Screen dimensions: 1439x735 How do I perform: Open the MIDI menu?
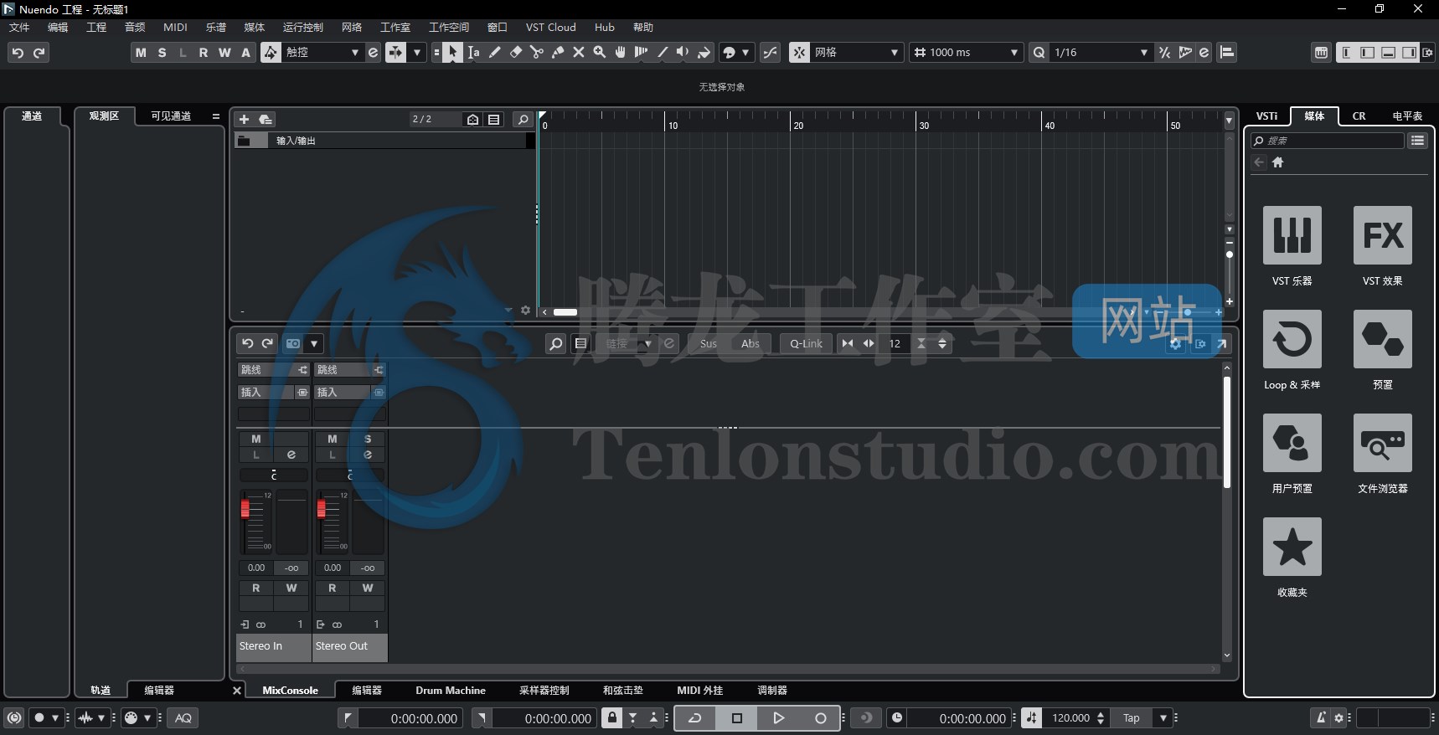pyautogui.click(x=175, y=27)
